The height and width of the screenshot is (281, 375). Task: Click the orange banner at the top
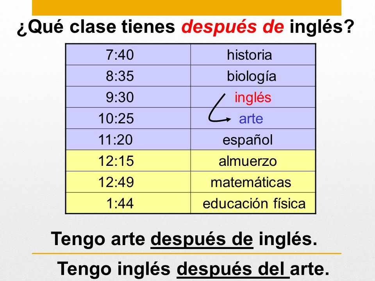(x=187, y=8)
